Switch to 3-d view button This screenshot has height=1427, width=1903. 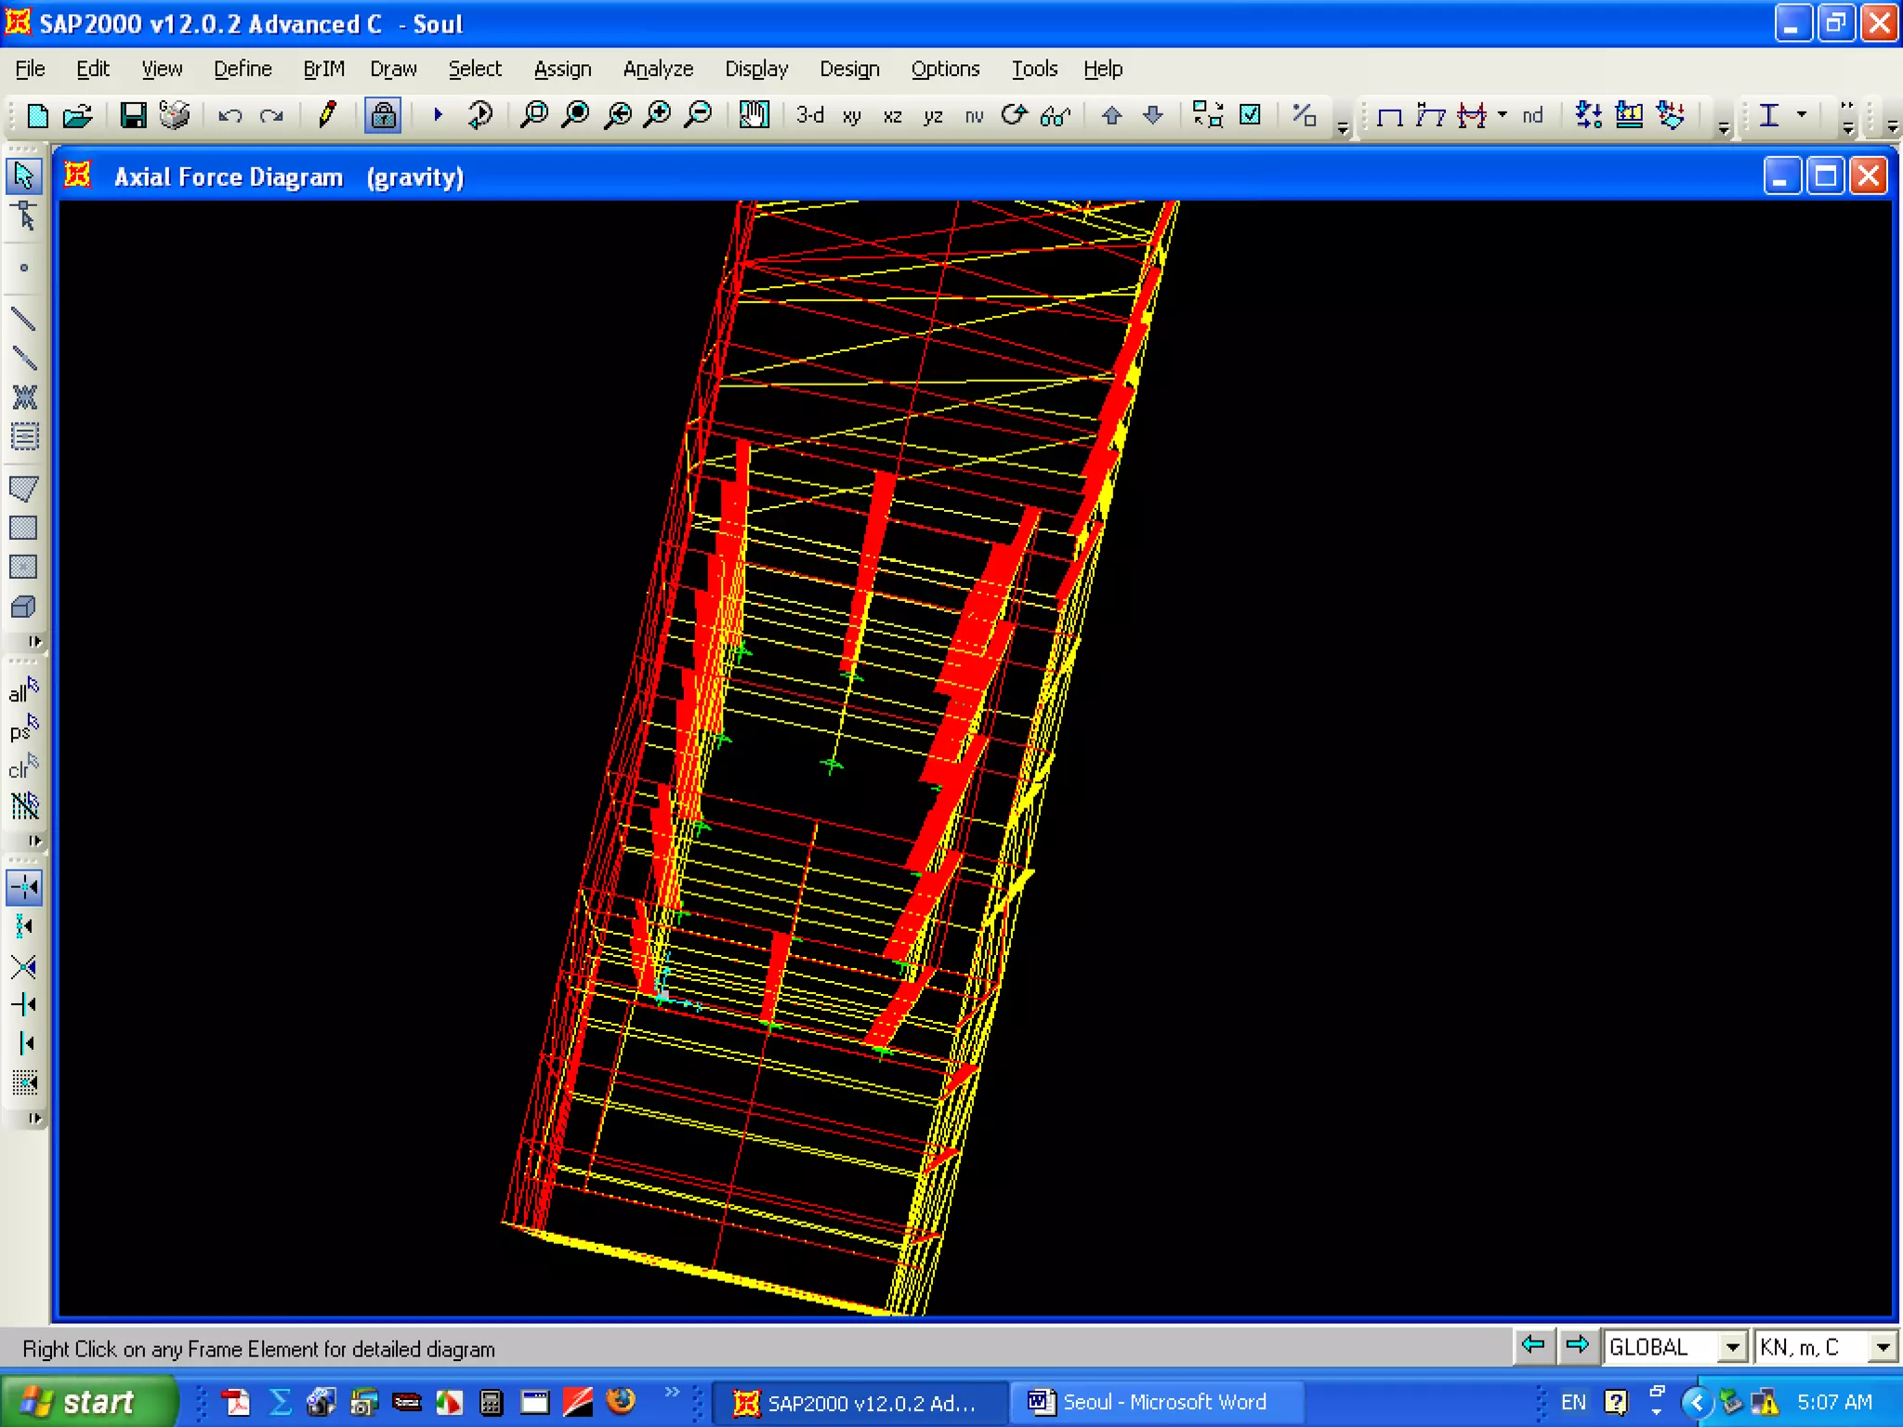pos(809,115)
